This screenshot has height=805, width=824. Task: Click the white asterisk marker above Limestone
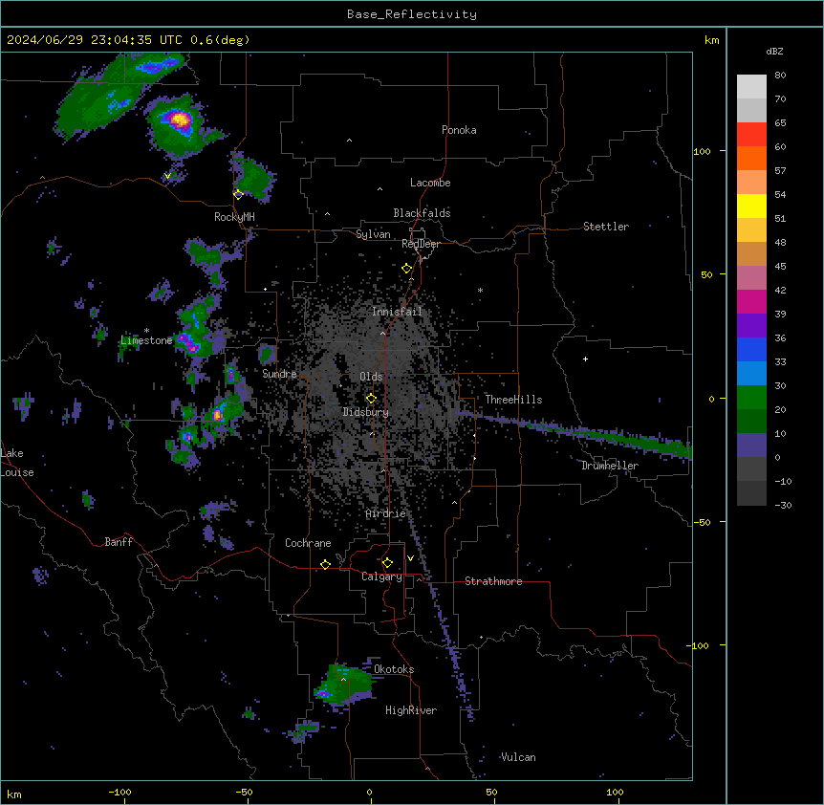146,331
